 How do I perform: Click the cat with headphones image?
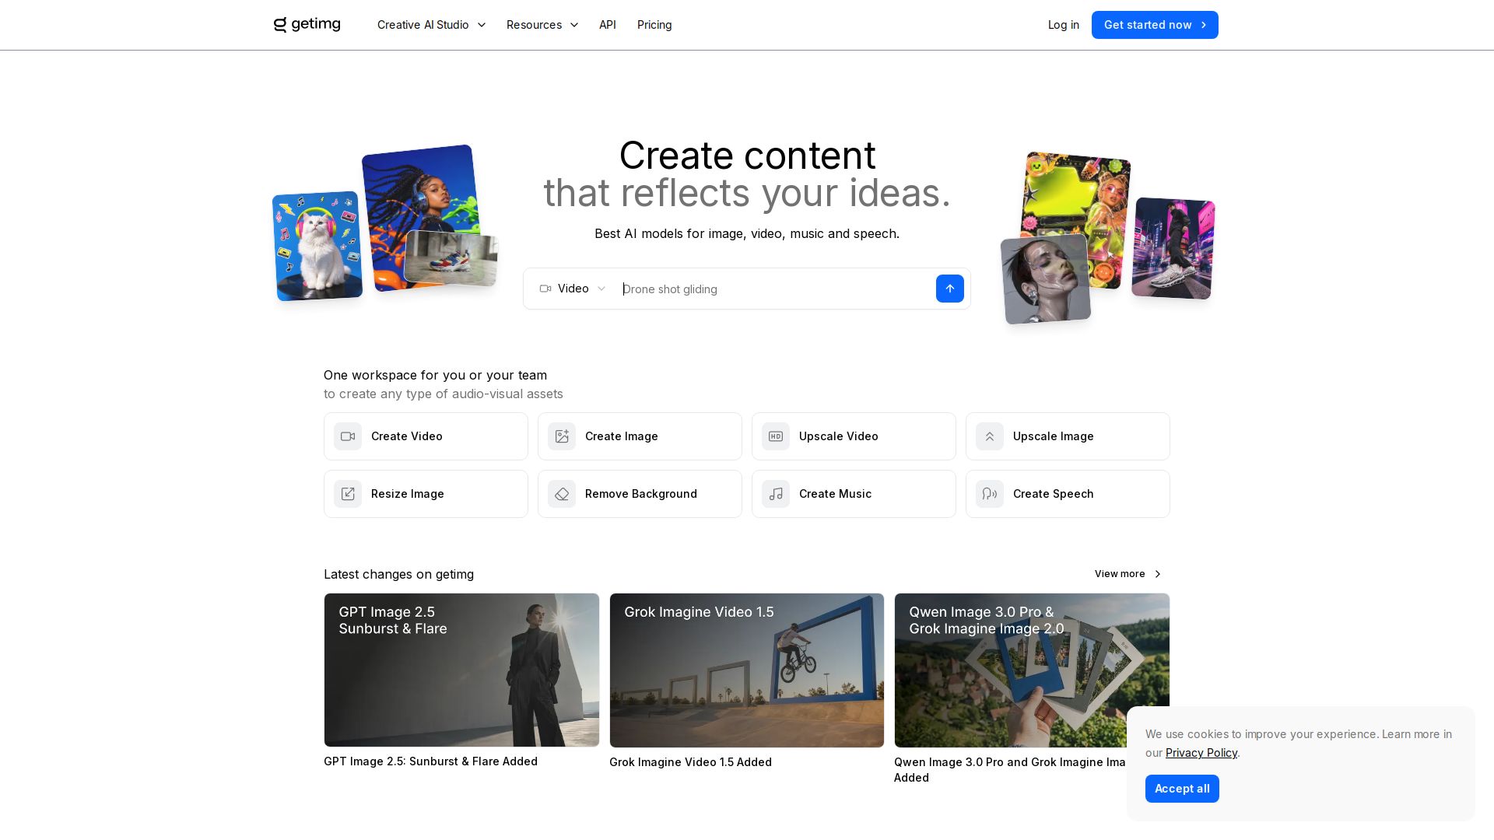317,246
